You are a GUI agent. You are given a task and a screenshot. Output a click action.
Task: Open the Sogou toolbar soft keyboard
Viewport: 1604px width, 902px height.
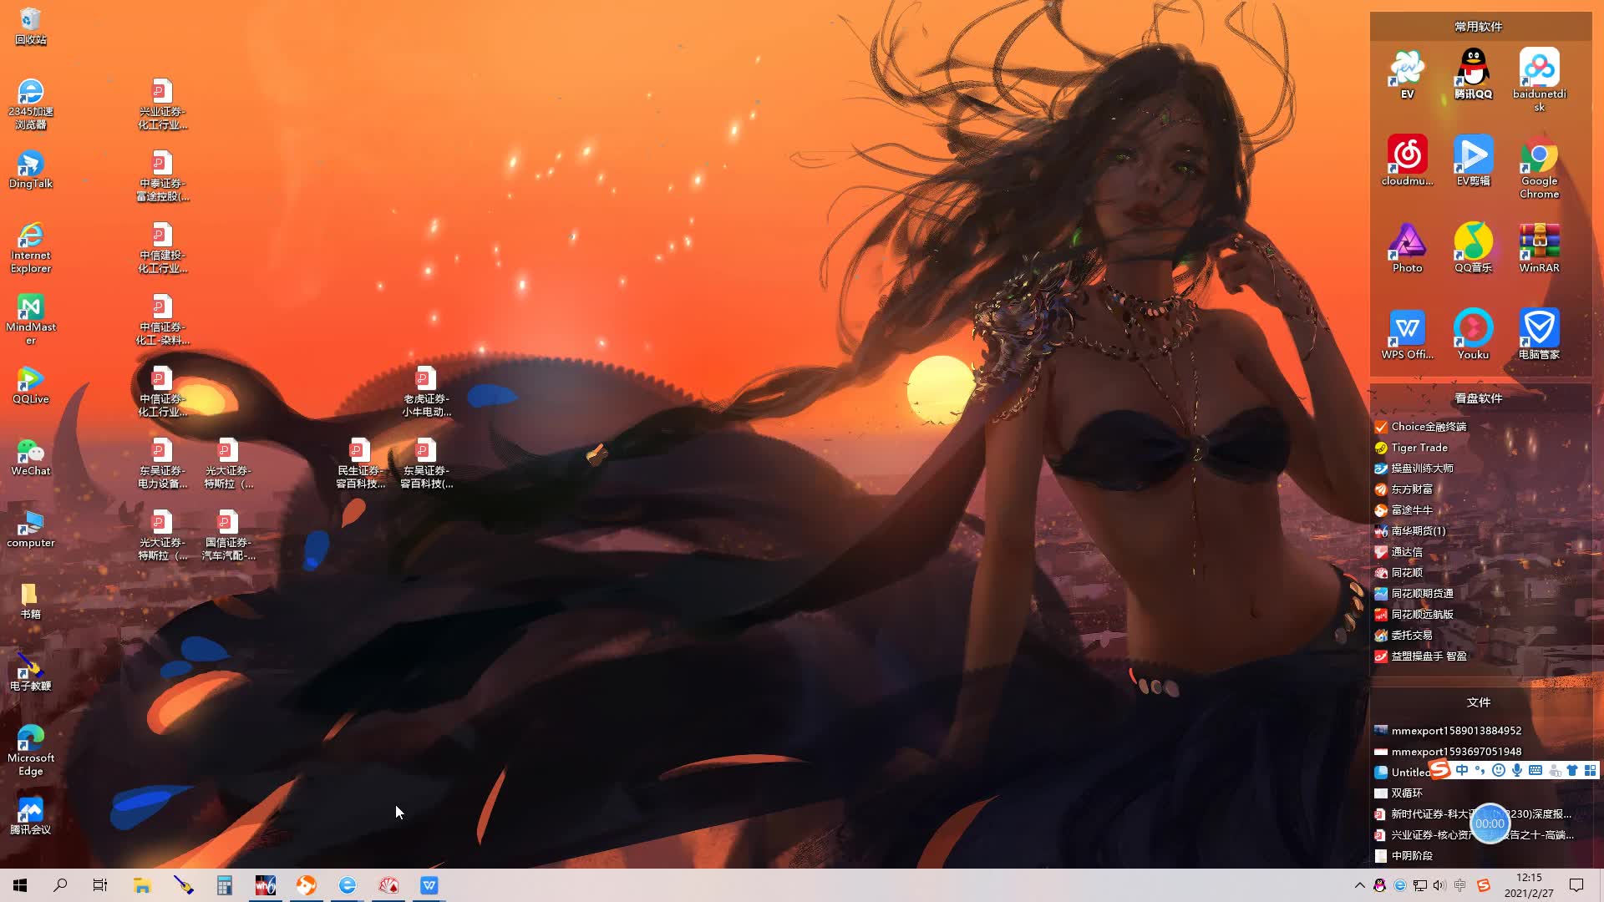point(1535,770)
